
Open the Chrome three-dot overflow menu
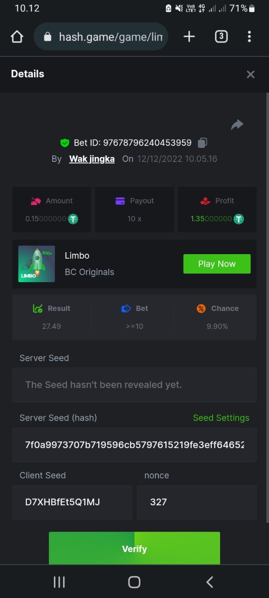249,36
